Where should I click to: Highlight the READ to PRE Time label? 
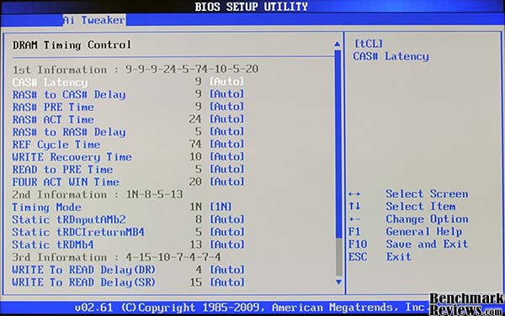coord(62,170)
